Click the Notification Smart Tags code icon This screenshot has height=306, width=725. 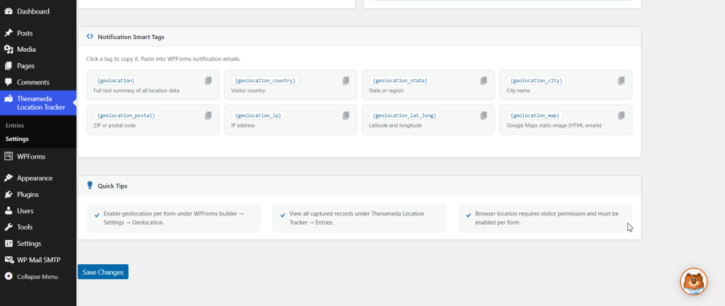[x=90, y=37]
